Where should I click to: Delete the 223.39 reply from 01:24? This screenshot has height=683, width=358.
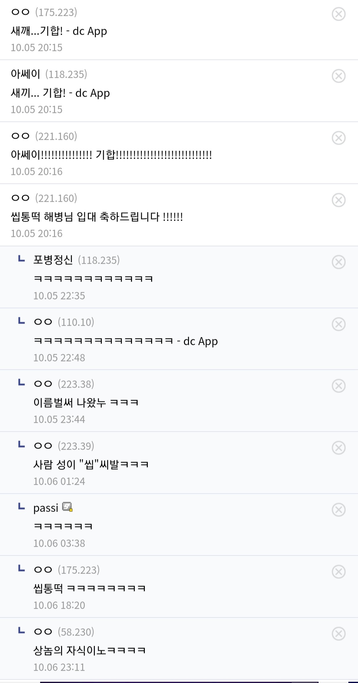[x=338, y=448]
